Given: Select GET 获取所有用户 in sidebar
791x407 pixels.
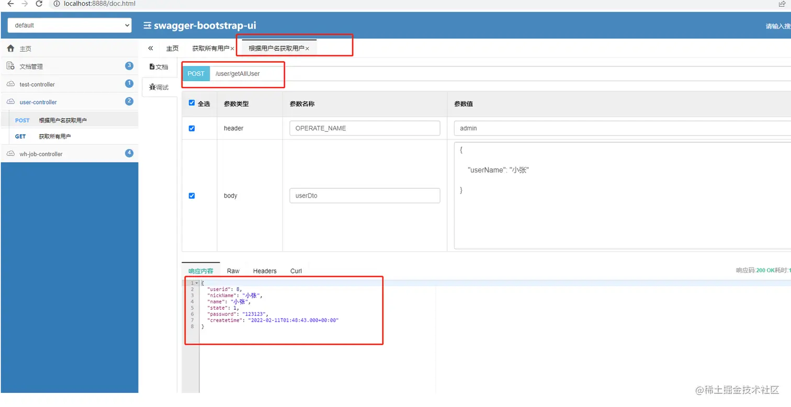Looking at the screenshot, I should [x=70, y=137].
